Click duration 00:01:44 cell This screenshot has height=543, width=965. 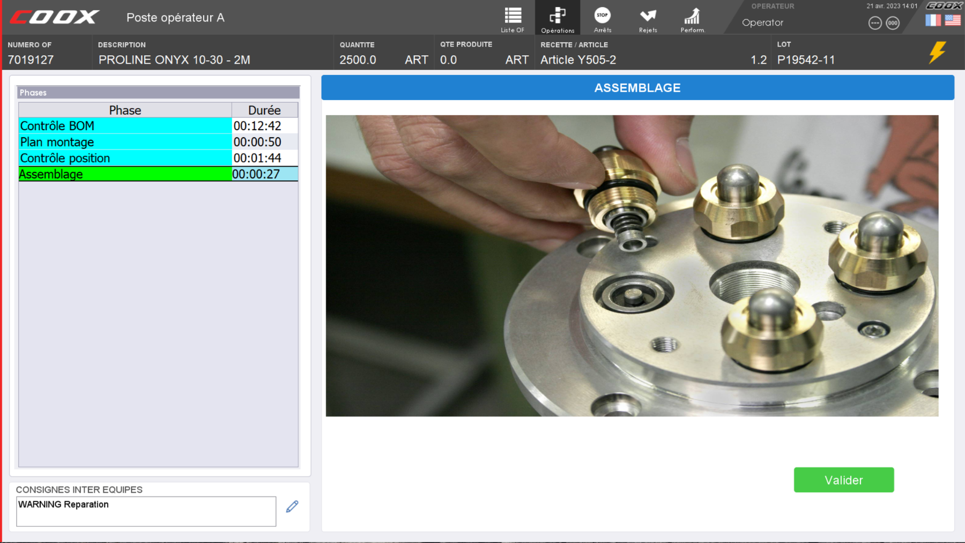click(265, 158)
